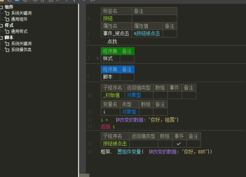Click the icon beside 通用组件
246x177 pixels.
tap(7, 19)
